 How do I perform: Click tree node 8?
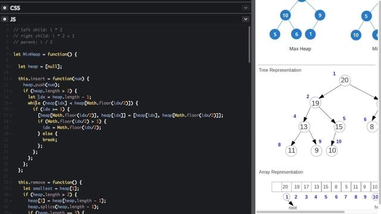pos(372,127)
